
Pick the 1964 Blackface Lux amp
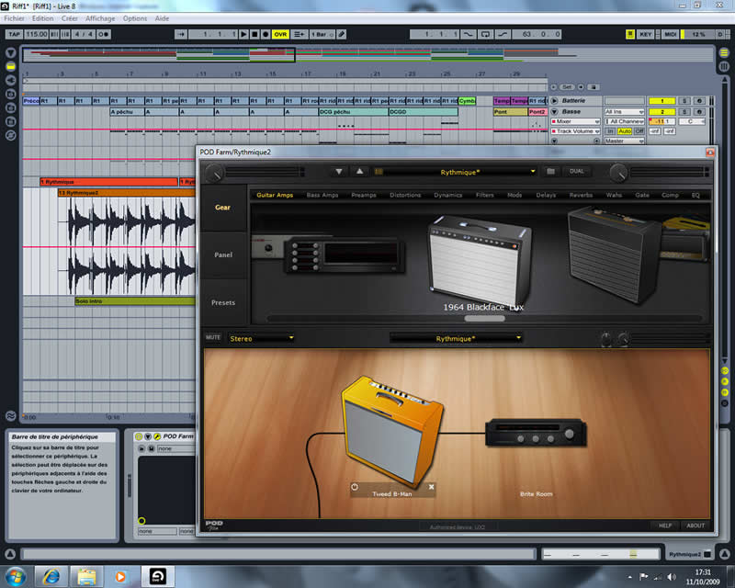(480, 261)
